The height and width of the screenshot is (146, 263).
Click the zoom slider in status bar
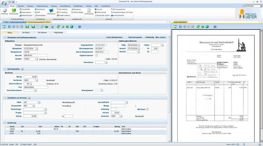(x=244, y=144)
